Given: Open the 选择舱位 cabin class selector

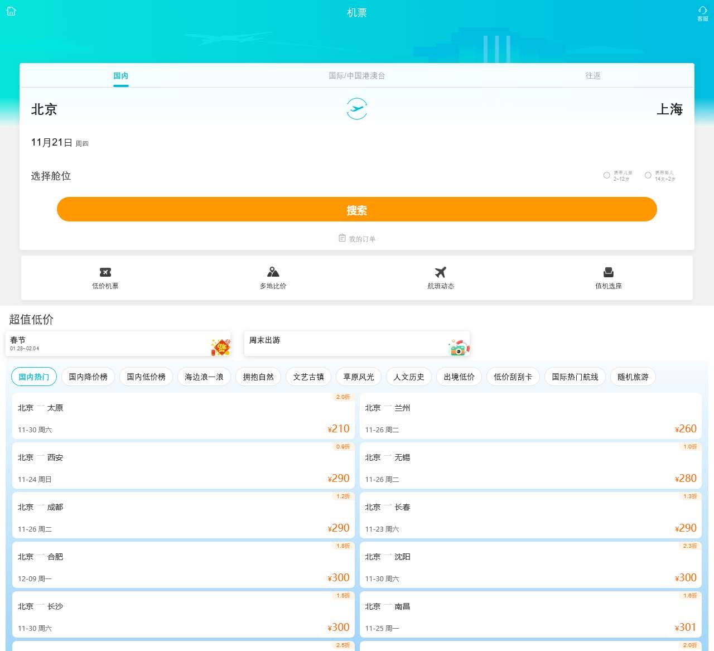Looking at the screenshot, I should 51,176.
